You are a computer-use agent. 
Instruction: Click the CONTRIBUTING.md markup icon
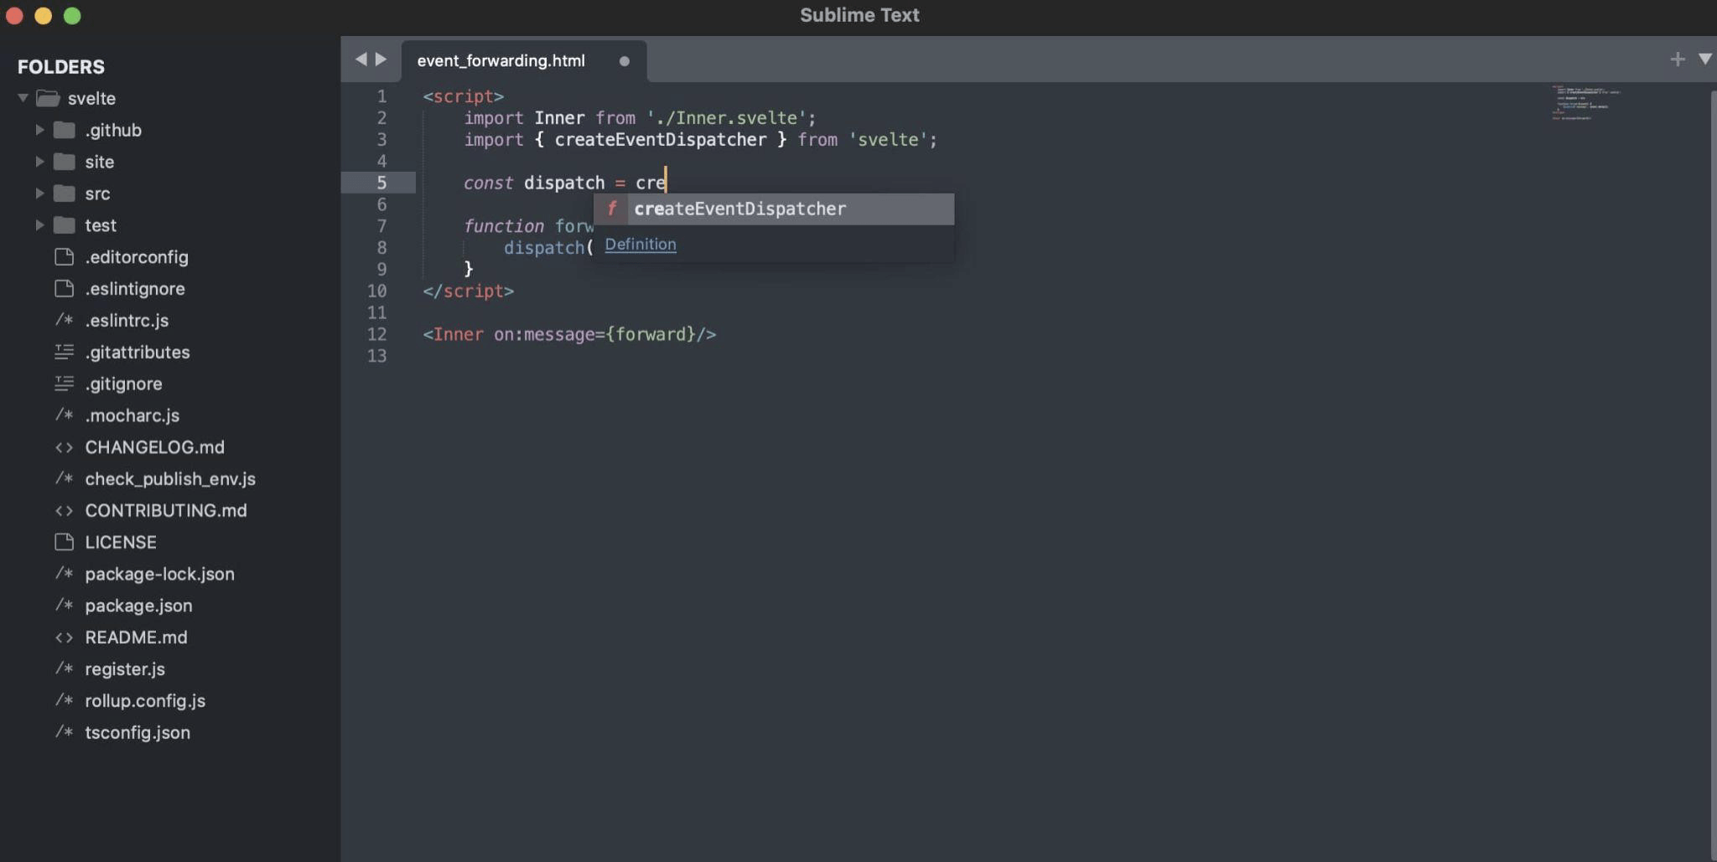coord(64,510)
